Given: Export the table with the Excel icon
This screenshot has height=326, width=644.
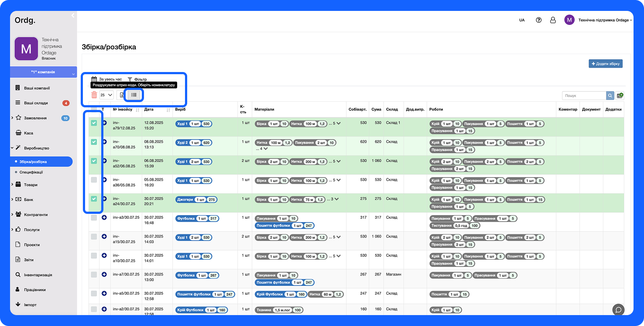Looking at the screenshot, I should 122,95.
